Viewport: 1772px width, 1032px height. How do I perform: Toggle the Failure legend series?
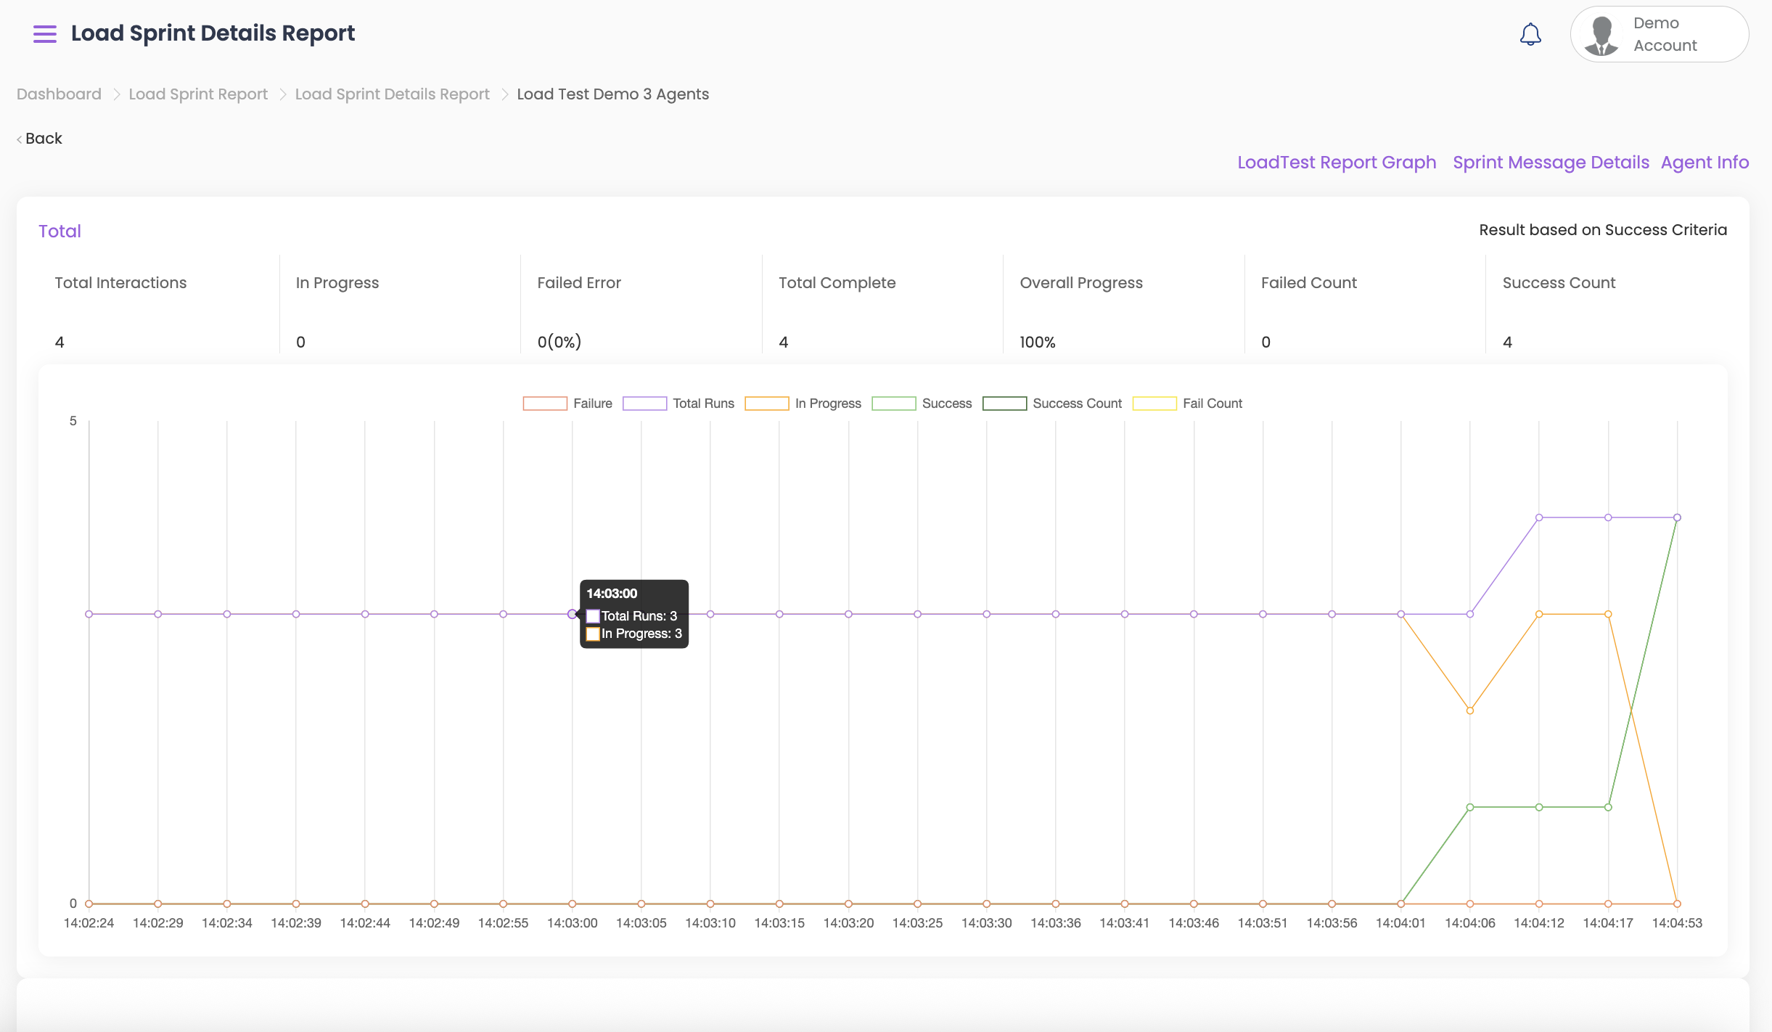point(545,404)
